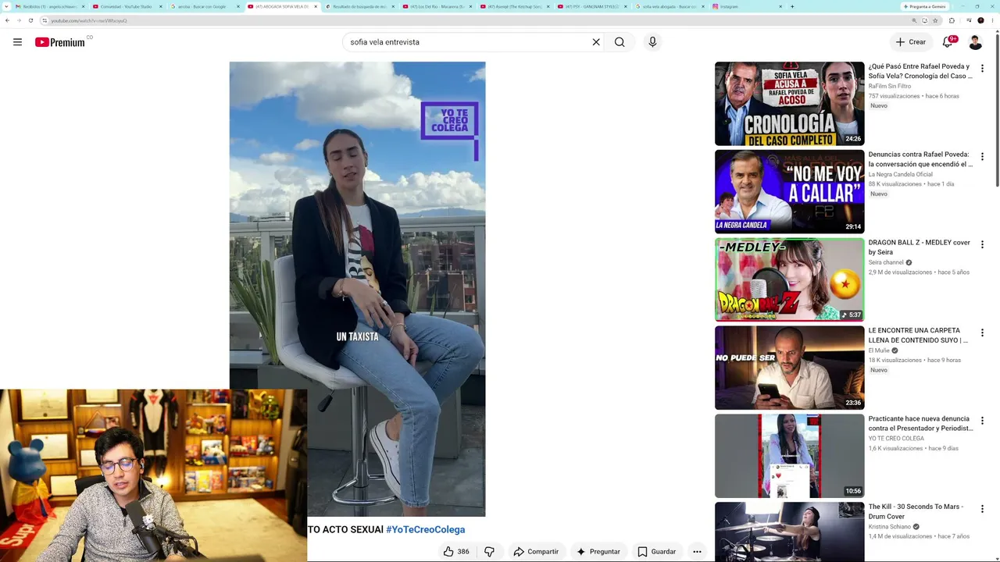Open The Kill drum cover thumbnail
Viewport: 1000px width, 562px height.
point(789,532)
